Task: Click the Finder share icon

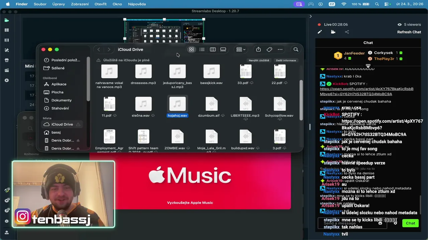Action: (x=258, y=49)
